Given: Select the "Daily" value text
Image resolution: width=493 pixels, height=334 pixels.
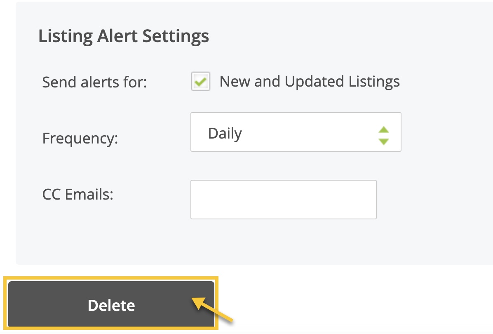Looking at the screenshot, I should [225, 133].
